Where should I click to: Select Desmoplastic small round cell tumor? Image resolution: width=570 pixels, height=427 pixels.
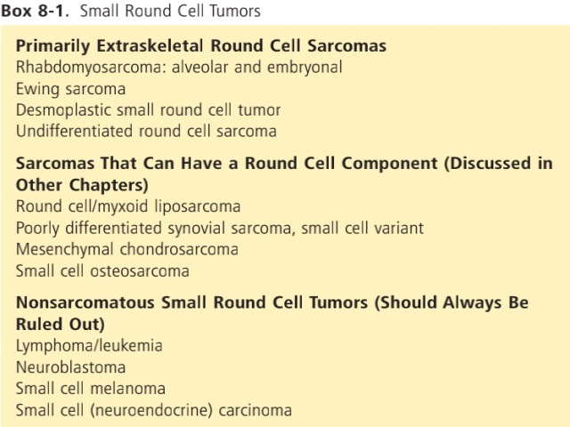point(149,110)
